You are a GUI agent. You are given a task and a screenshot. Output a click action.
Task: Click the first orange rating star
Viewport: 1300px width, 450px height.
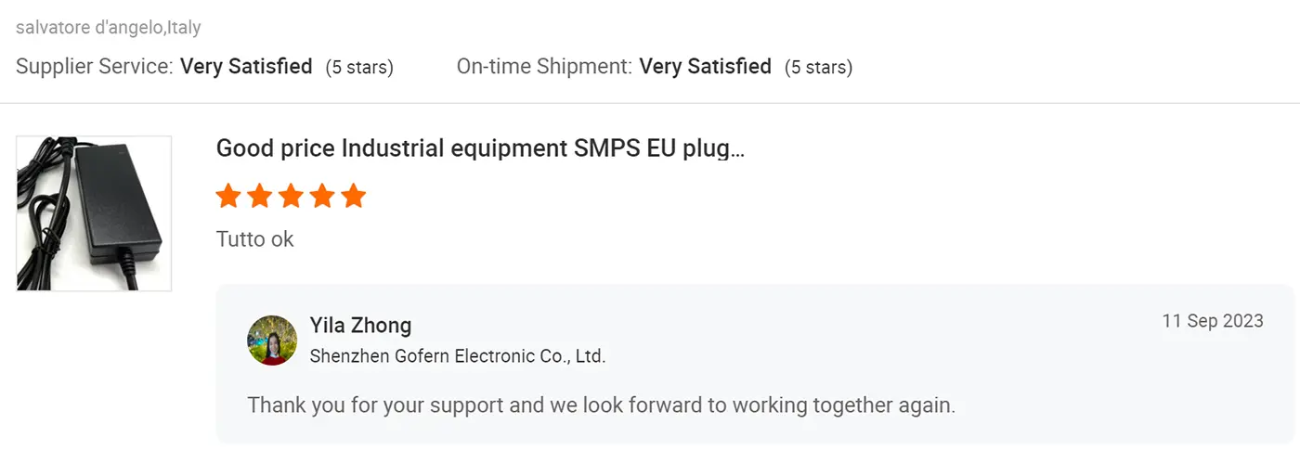pyautogui.click(x=228, y=197)
